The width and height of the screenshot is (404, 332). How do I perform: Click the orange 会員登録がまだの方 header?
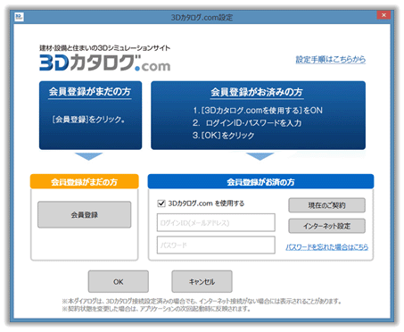[85, 181]
